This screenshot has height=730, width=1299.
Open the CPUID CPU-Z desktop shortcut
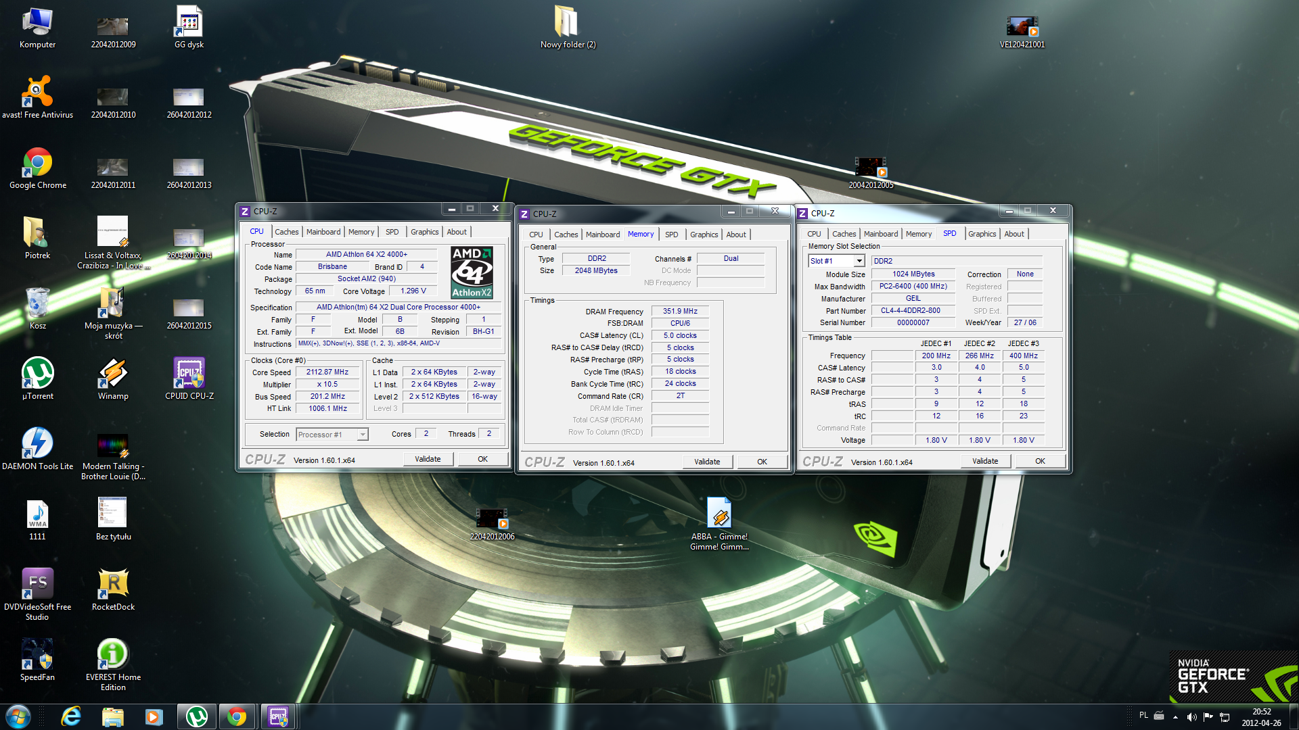click(x=189, y=374)
